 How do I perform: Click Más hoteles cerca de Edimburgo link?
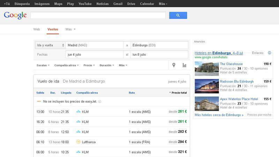tap(219, 115)
